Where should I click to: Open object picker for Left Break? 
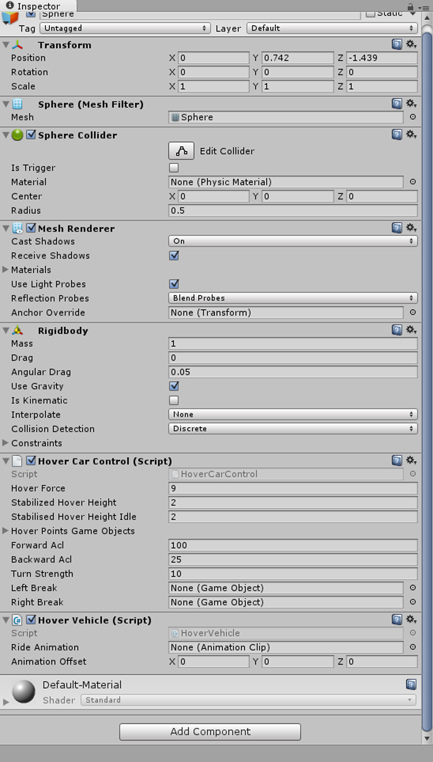click(x=412, y=588)
